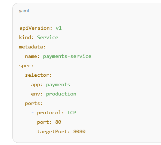Click the spec key
Viewport: 161px width, 145px height.
click(x=25, y=66)
